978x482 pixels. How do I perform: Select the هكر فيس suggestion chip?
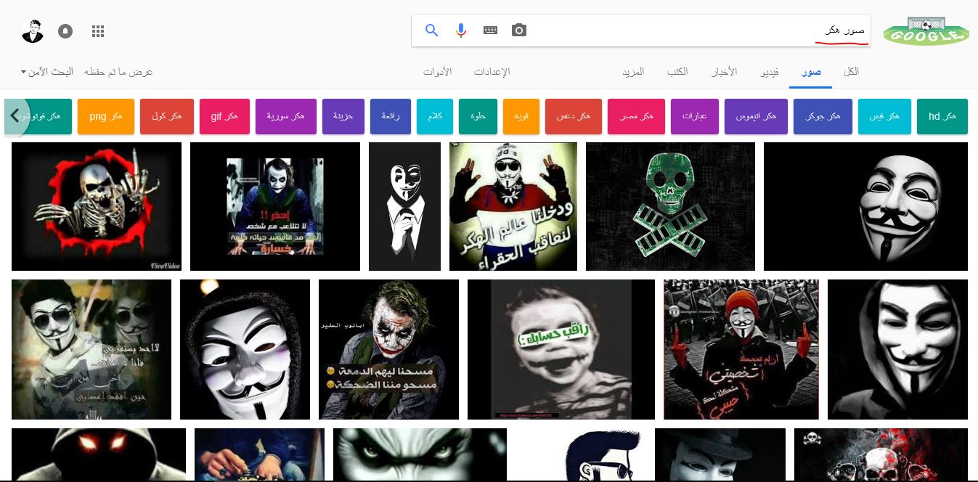point(884,117)
